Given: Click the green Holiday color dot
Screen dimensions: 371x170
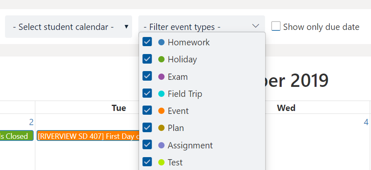Looking at the screenshot, I should 161,59.
